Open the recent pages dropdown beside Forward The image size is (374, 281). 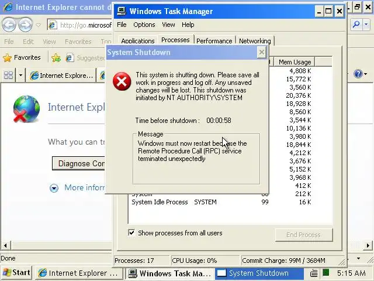coord(39,25)
